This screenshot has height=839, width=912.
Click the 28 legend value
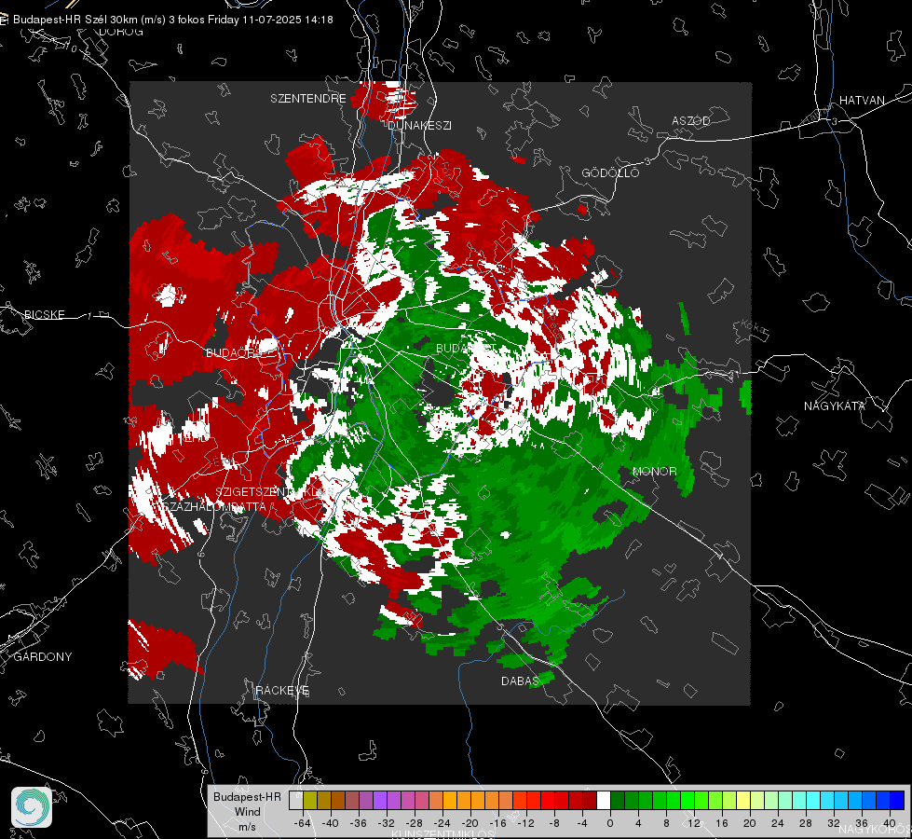(806, 823)
